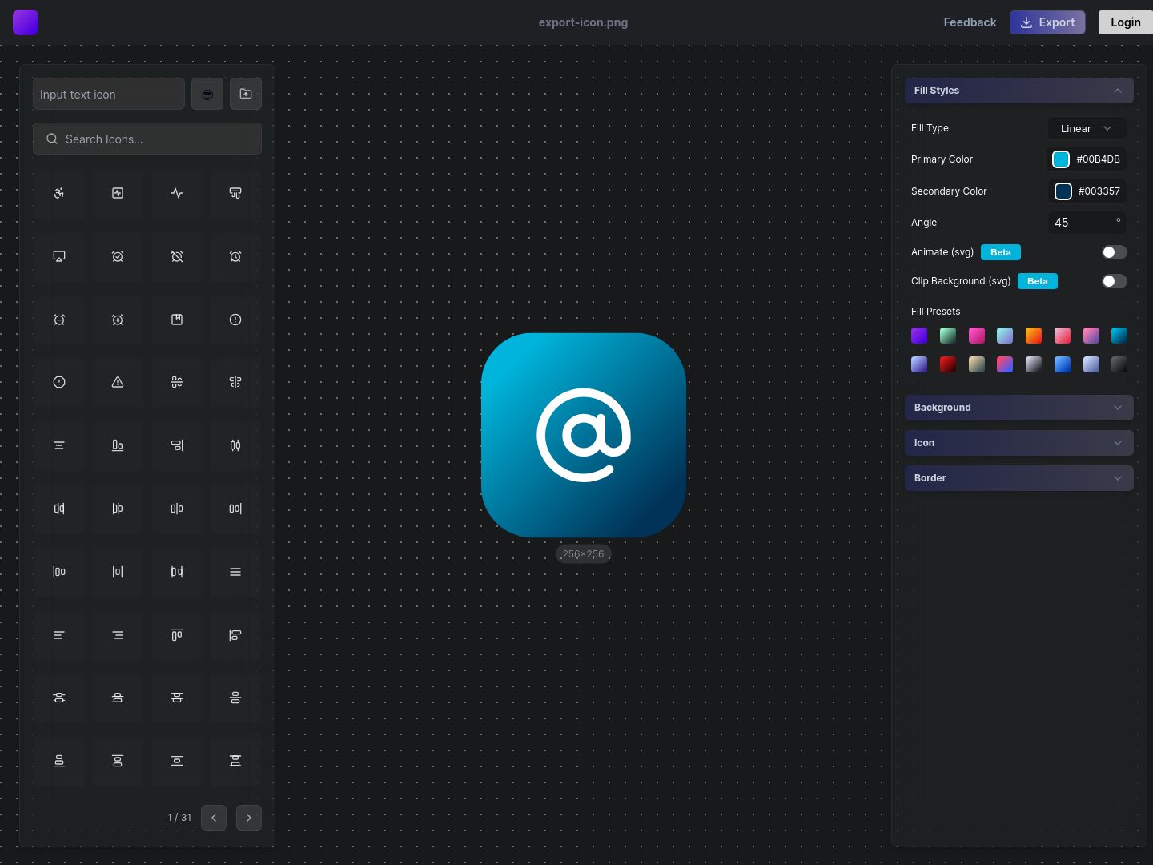Collapse the Fill Styles section

(x=1019, y=91)
